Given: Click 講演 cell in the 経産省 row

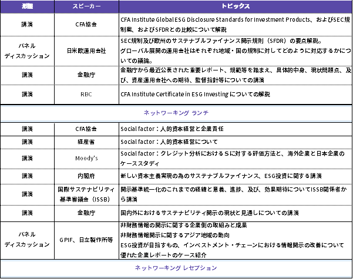Looking at the screenshot, I should pos(27,142).
